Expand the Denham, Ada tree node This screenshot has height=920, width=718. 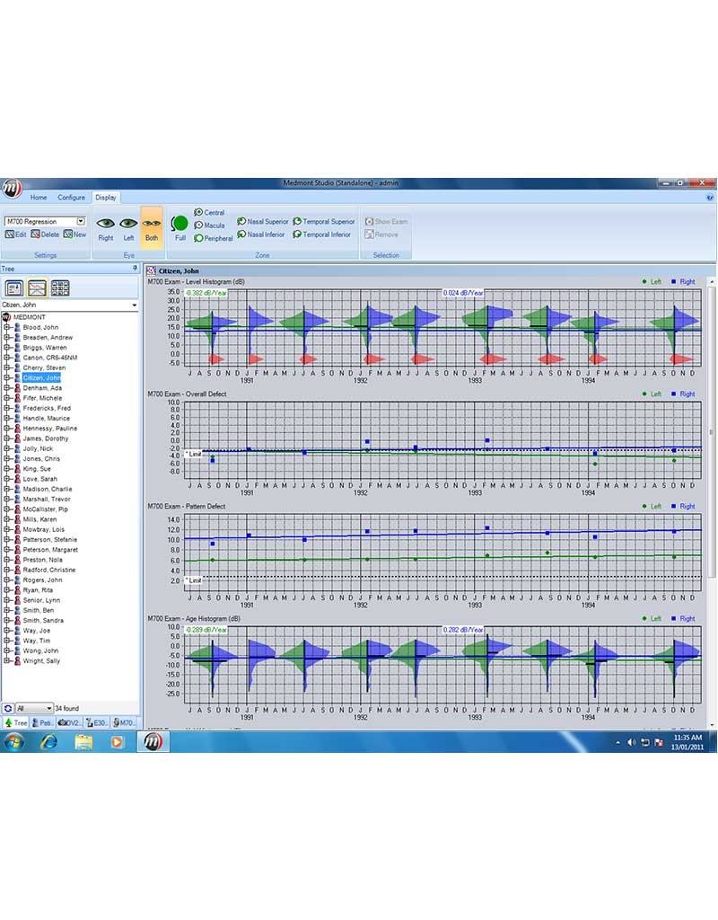(x=7, y=388)
